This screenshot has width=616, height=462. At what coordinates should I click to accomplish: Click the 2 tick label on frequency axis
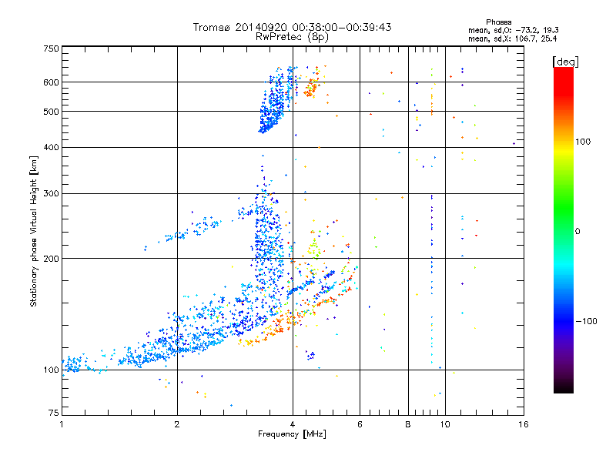(177, 424)
